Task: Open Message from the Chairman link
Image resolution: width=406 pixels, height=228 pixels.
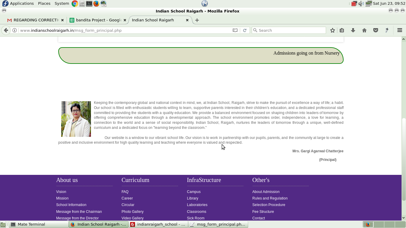Action: coord(79,212)
